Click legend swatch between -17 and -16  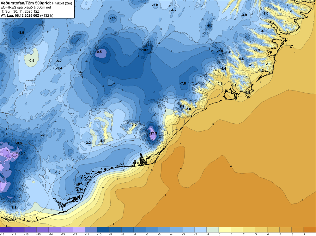point(18,230)
